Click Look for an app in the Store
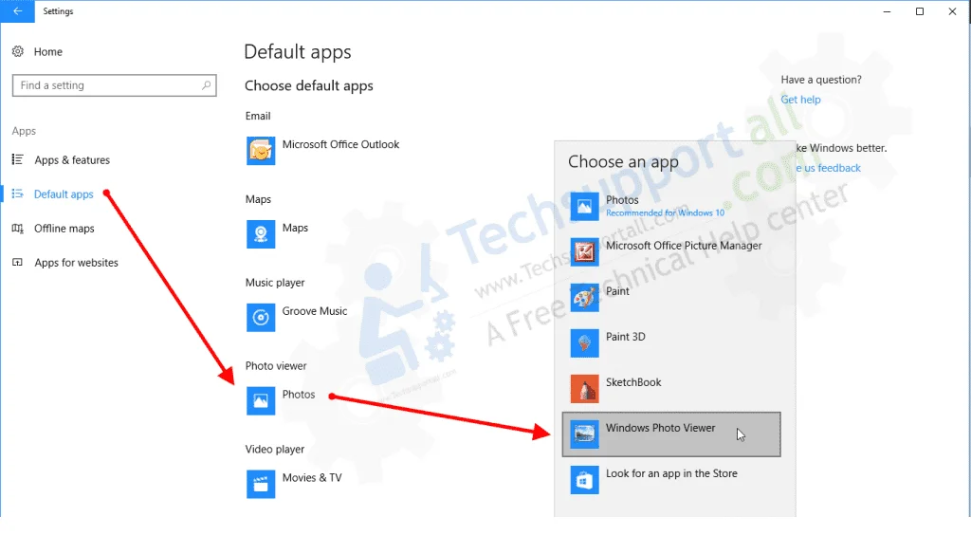 pos(671,480)
